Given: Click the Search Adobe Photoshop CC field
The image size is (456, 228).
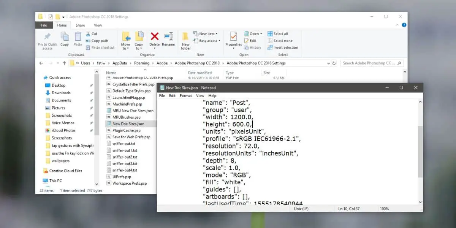Looking at the screenshot, I should (x=372, y=63).
